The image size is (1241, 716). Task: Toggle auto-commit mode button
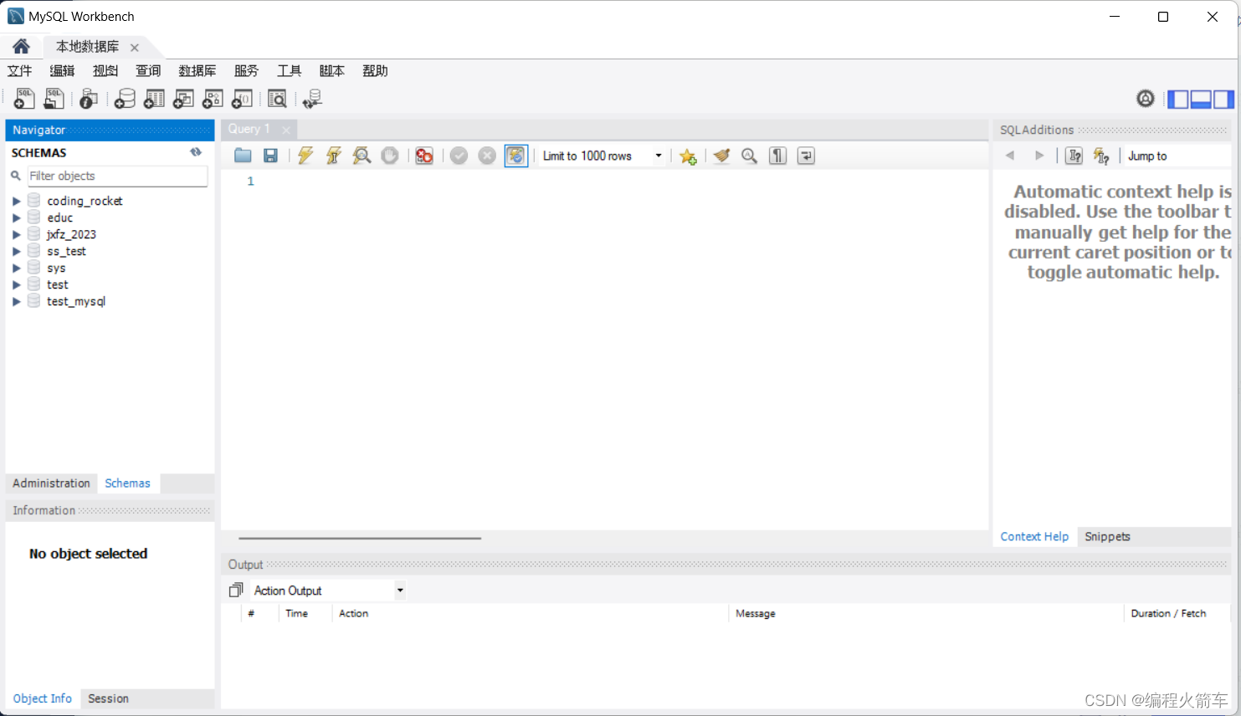pos(516,156)
